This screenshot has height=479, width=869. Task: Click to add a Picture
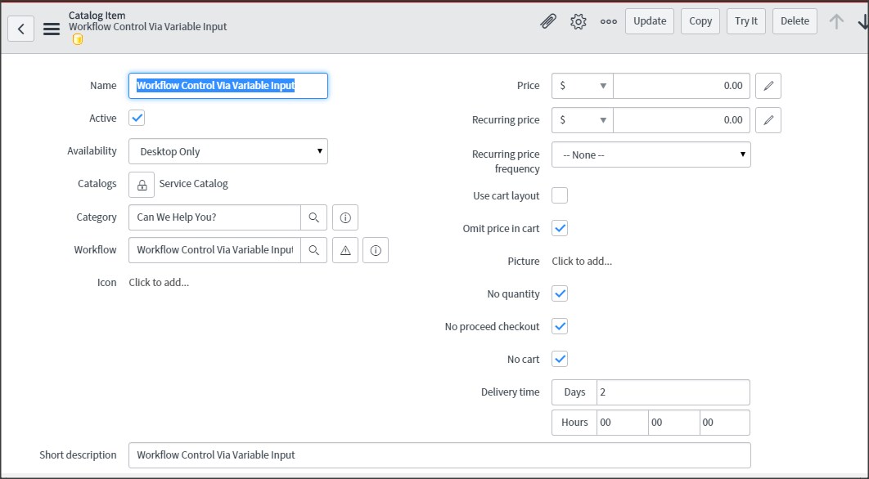point(582,262)
